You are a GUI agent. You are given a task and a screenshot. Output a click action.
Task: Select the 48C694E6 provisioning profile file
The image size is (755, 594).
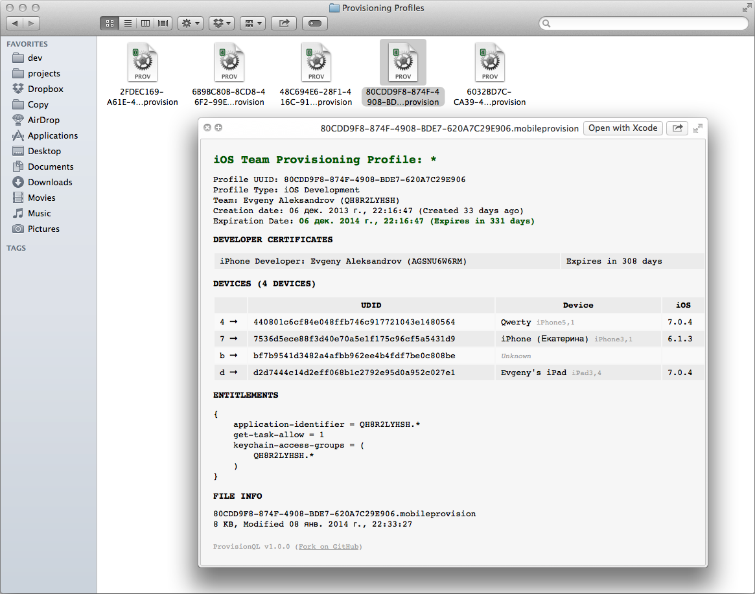[316, 74]
